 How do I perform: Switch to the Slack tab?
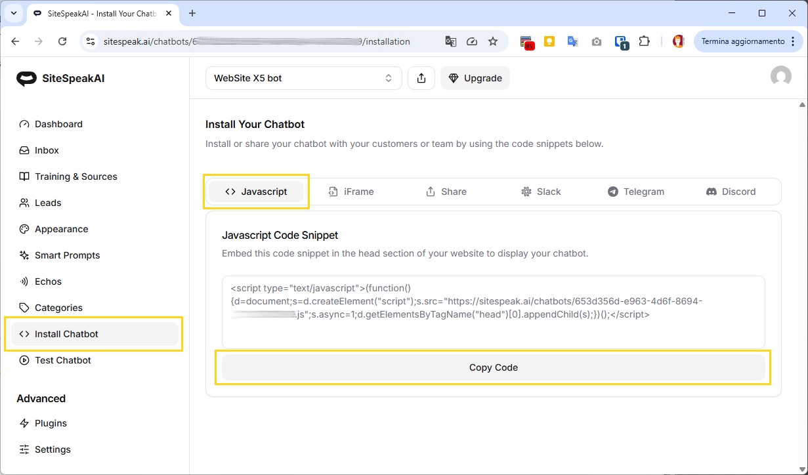click(x=542, y=192)
